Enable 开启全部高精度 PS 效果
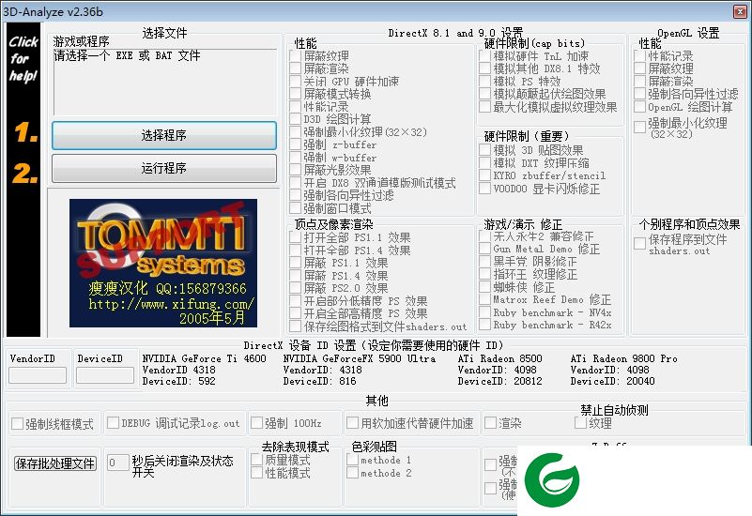The width and height of the screenshot is (752, 516). coord(296,313)
